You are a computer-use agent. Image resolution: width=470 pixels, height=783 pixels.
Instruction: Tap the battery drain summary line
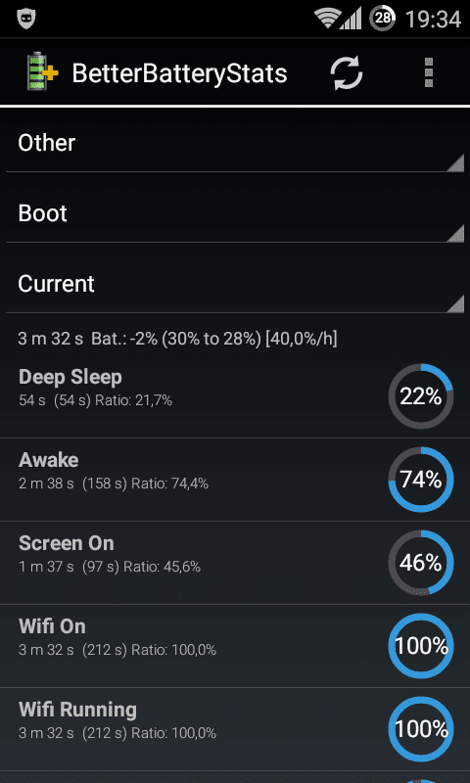click(177, 339)
